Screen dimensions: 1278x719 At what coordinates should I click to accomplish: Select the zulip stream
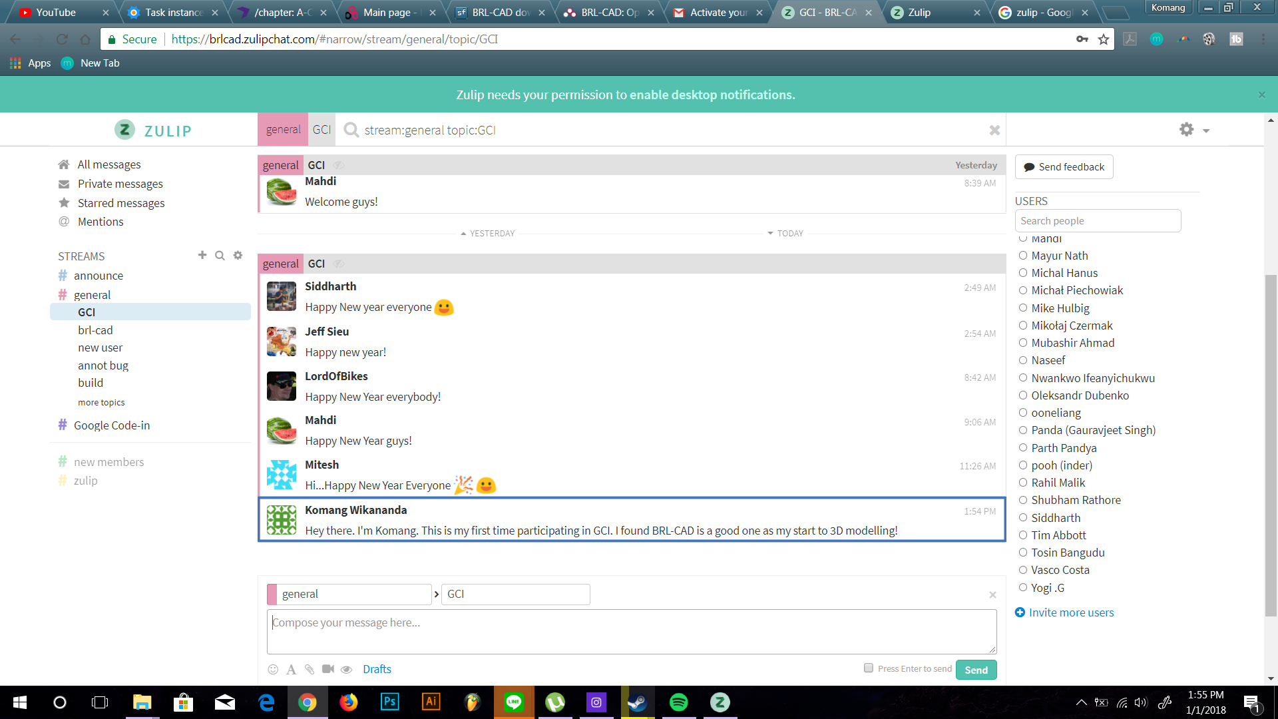point(85,481)
